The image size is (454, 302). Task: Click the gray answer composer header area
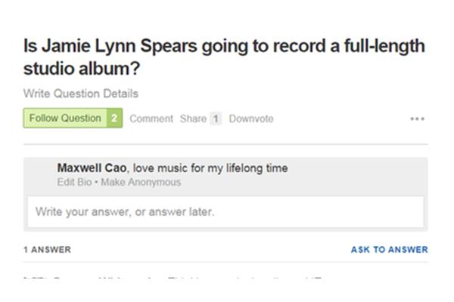225,177
